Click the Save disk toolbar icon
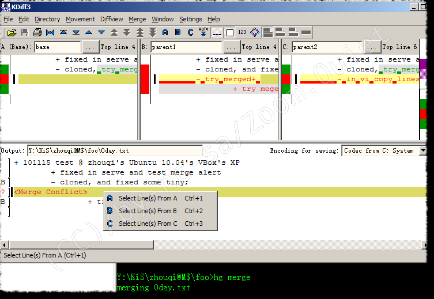The width and height of the screenshot is (434, 299). [24, 32]
